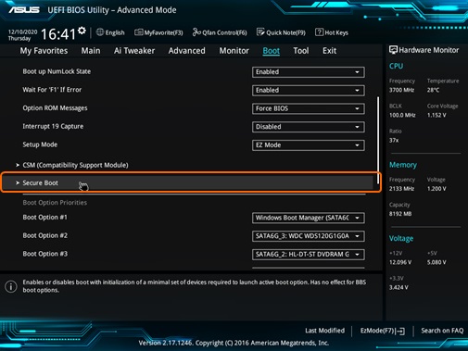The image size is (468, 351).
Task: Click CPU temperature value 28°C
Action: (x=433, y=90)
